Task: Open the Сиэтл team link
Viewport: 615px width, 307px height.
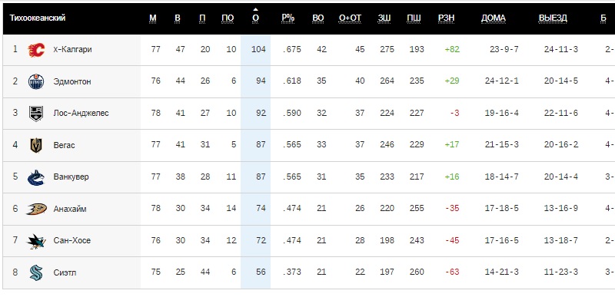Action: tap(65, 272)
